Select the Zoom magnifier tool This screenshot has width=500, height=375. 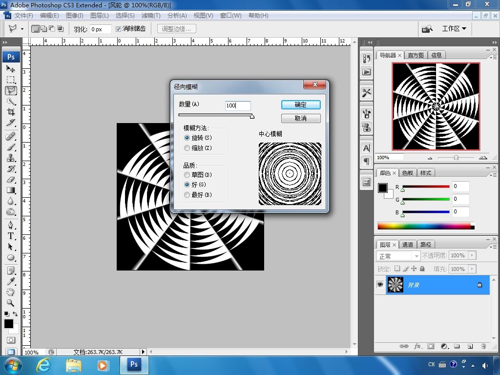[11, 303]
